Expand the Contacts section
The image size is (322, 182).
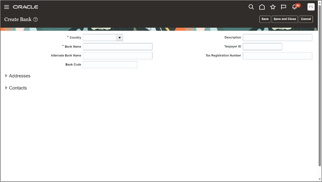point(6,88)
